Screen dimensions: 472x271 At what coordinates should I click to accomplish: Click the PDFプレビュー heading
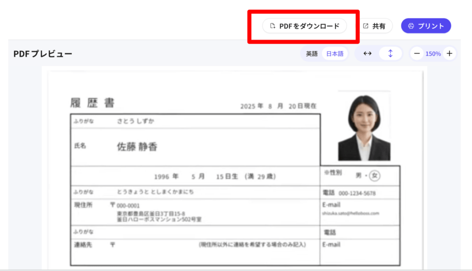(x=43, y=54)
